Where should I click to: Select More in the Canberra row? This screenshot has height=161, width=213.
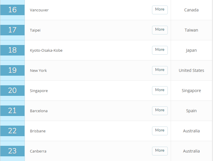[160, 151]
